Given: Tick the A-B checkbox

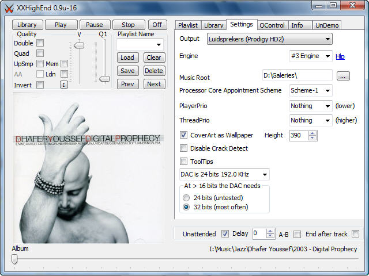Looking at the screenshot, I should (x=298, y=234).
